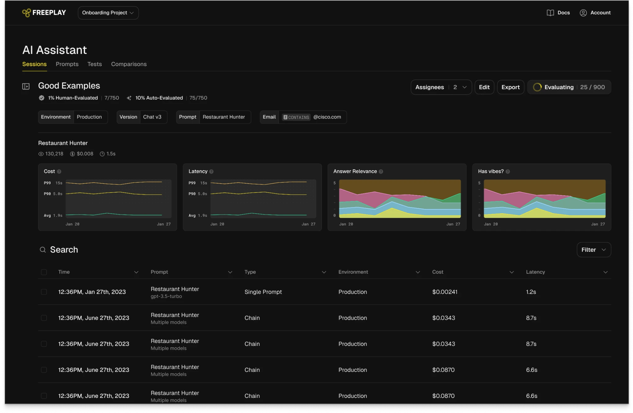Click the search magnifier icon
This screenshot has width=633, height=413.
(x=43, y=250)
